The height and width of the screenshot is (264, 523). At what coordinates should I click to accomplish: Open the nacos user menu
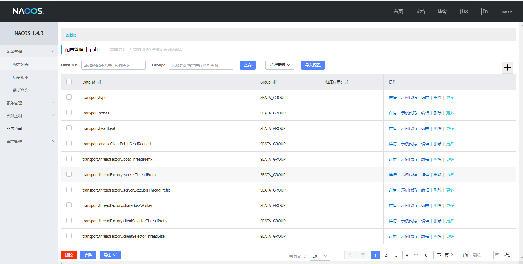click(x=507, y=11)
